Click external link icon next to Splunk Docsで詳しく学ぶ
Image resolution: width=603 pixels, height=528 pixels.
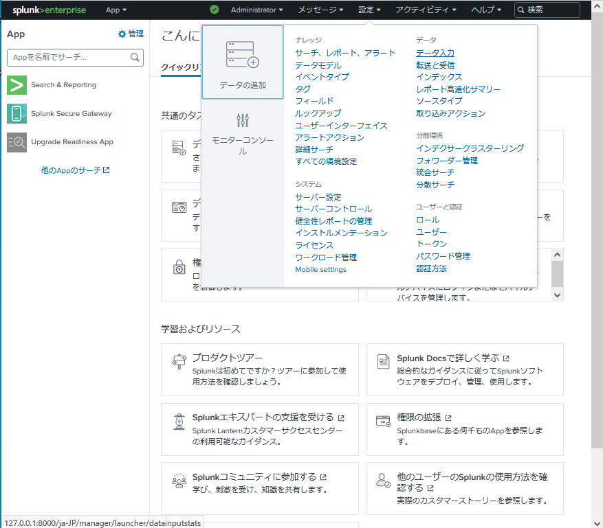(506, 358)
